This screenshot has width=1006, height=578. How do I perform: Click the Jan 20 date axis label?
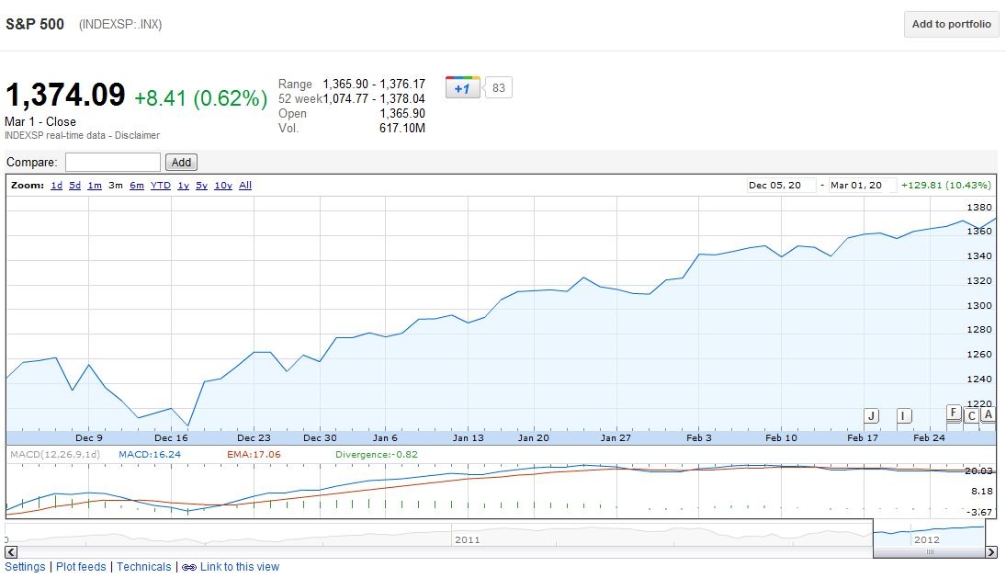click(534, 438)
